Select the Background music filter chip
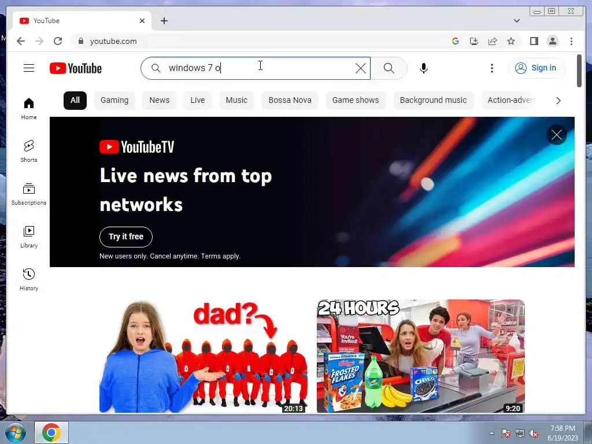 [x=434, y=101]
